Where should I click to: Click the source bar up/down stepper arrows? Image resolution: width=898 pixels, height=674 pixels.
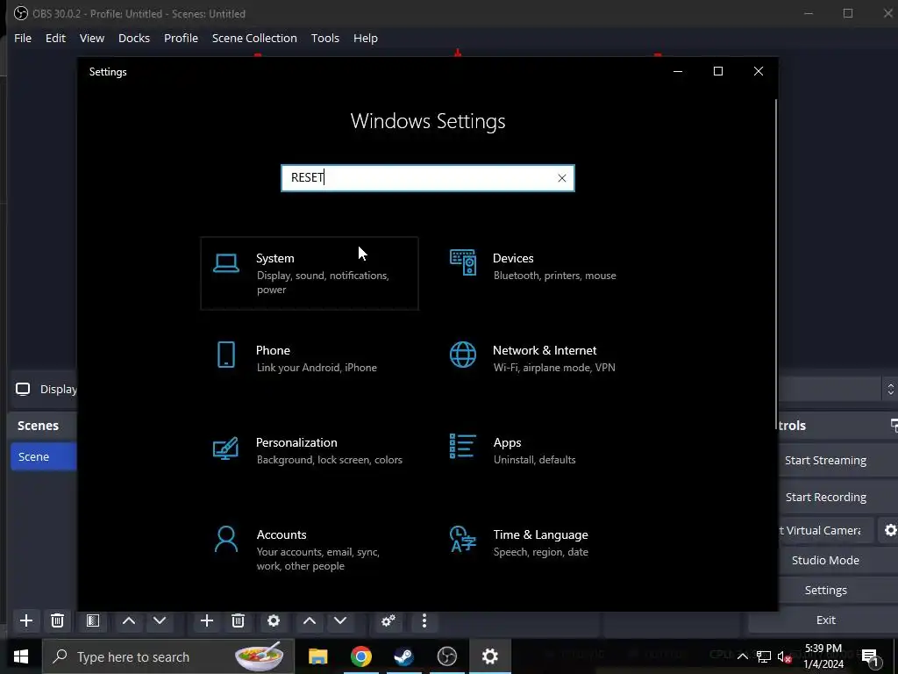pyautogui.click(x=890, y=389)
